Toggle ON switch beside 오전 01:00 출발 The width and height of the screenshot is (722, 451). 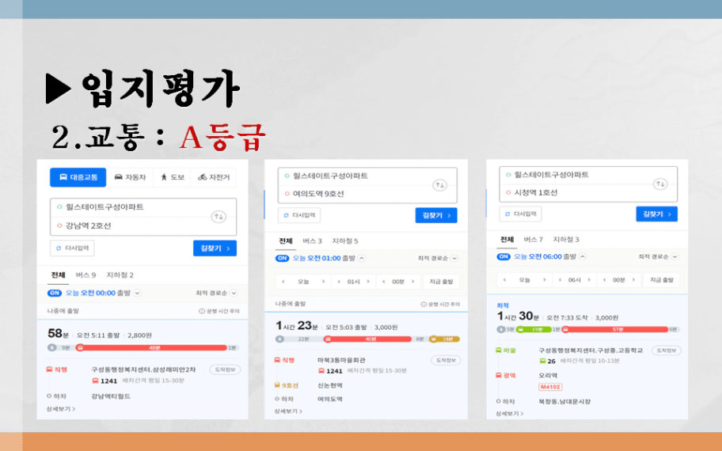coord(283,258)
